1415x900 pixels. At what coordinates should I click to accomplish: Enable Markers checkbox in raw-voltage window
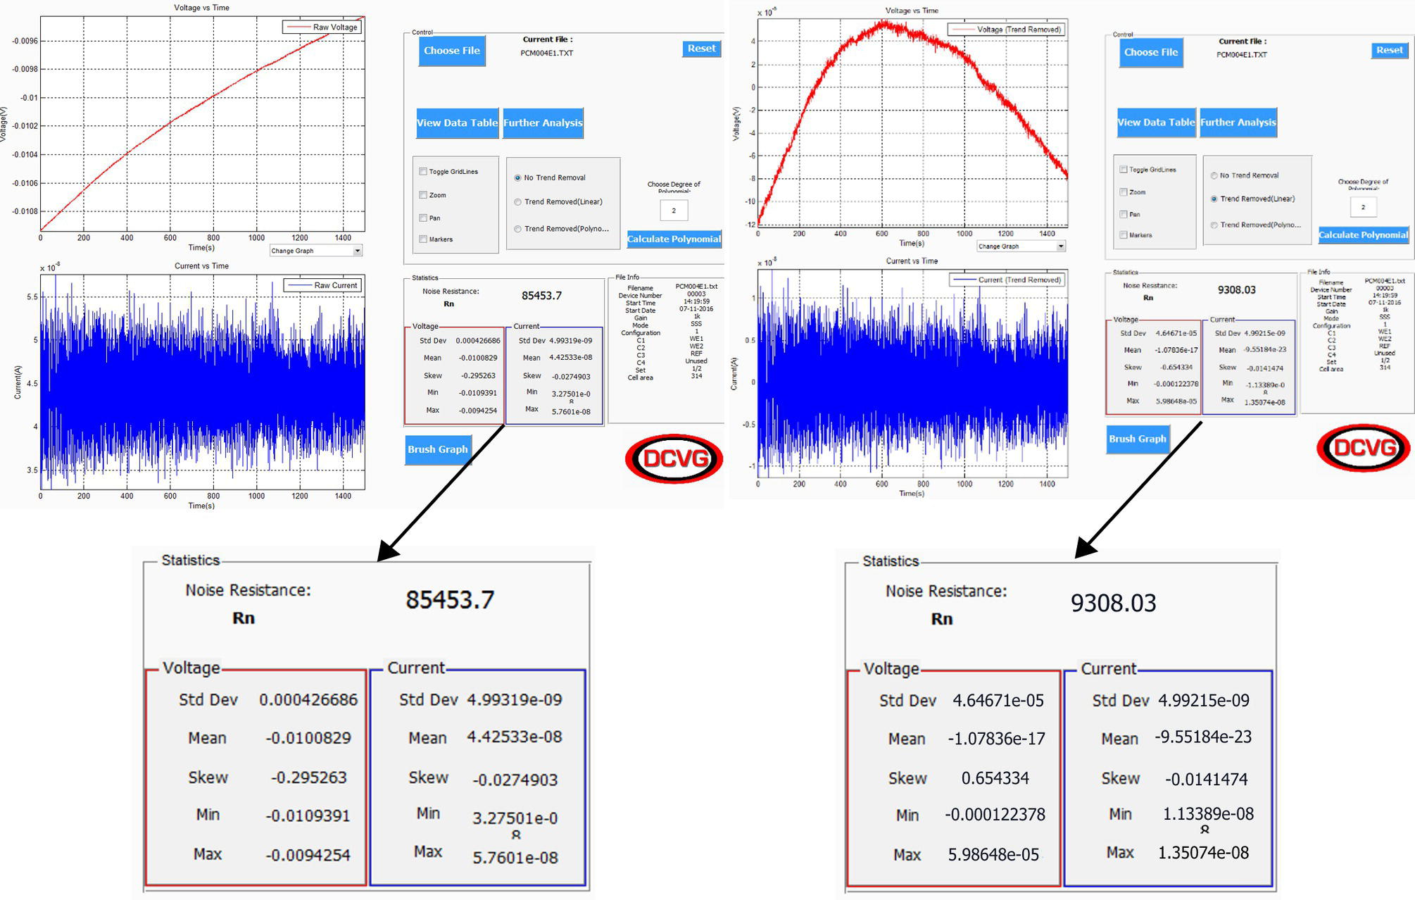(x=423, y=239)
